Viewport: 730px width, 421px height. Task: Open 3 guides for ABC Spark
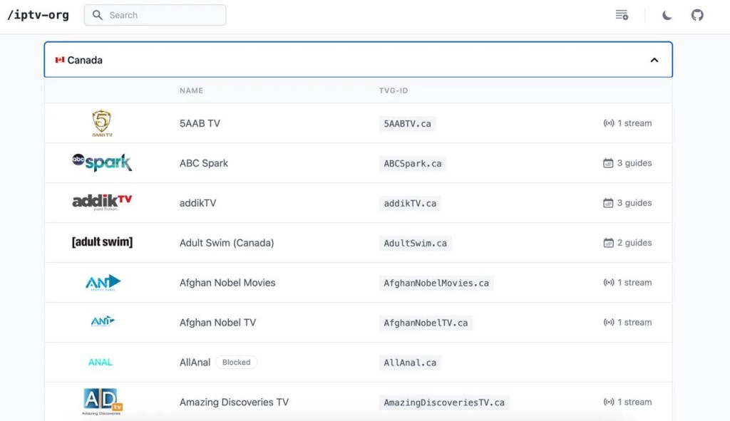click(x=627, y=163)
